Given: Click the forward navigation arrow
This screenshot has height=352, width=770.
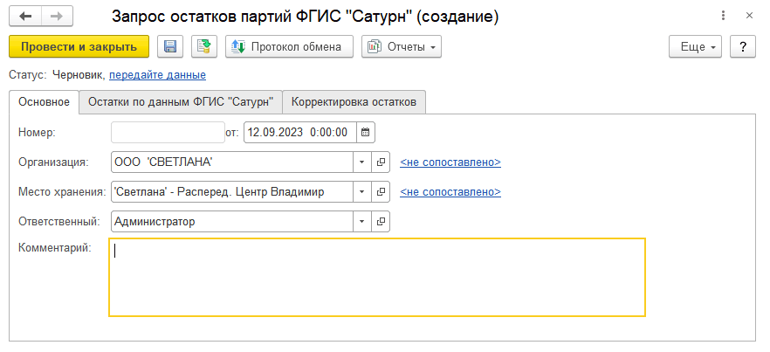Looking at the screenshot, I should pos(56,17).
